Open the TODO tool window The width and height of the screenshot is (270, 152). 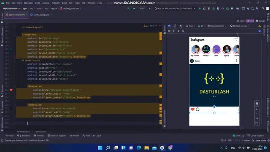click(x=10, y=136)
